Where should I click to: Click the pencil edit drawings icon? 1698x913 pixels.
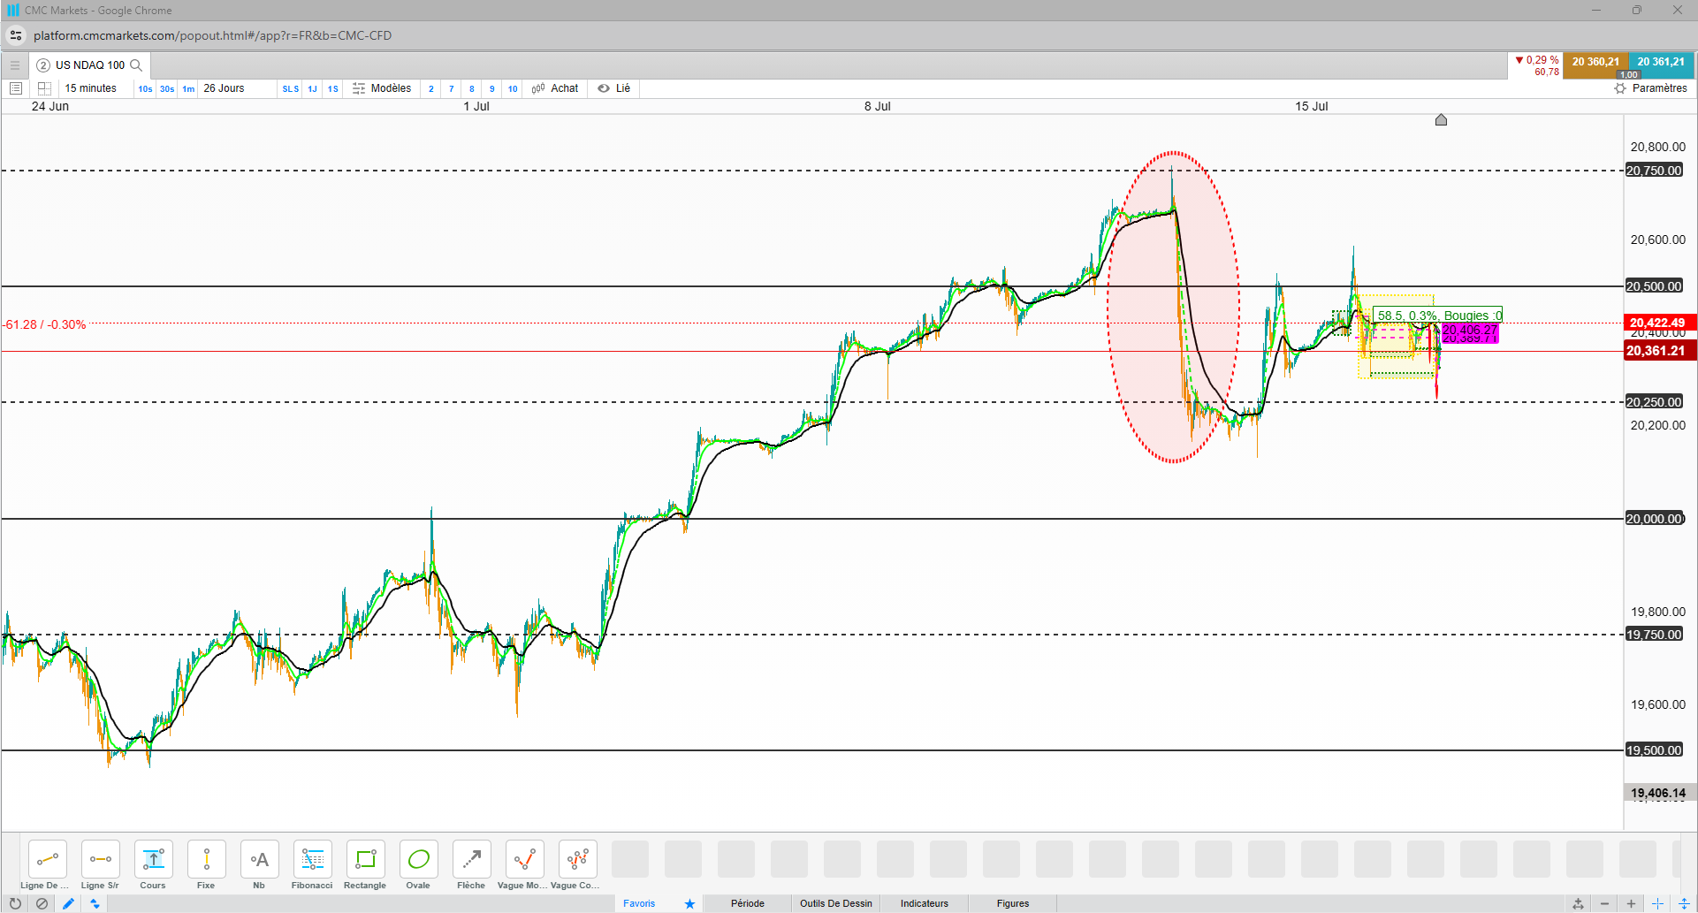(x=68, y=903)
